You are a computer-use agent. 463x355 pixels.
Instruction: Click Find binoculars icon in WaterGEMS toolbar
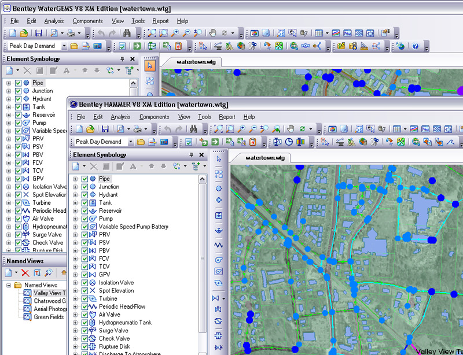coord(127,33)
